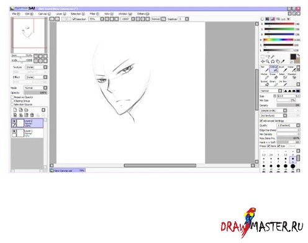Open the Stabilizer value dropdown
Screen dimensions: 308x243
183,19
